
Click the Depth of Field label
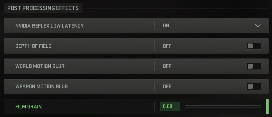click(x=33, y=46)
